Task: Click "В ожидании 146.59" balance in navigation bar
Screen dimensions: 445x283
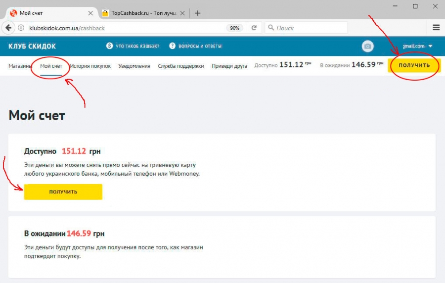Action: [352, 65]
